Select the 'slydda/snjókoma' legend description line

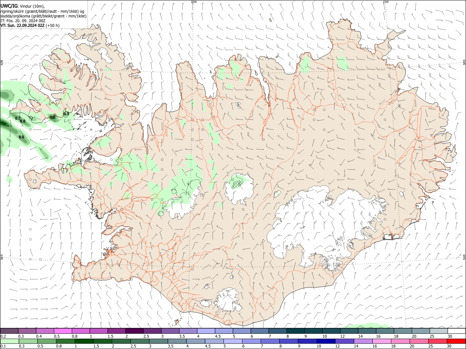43,16
